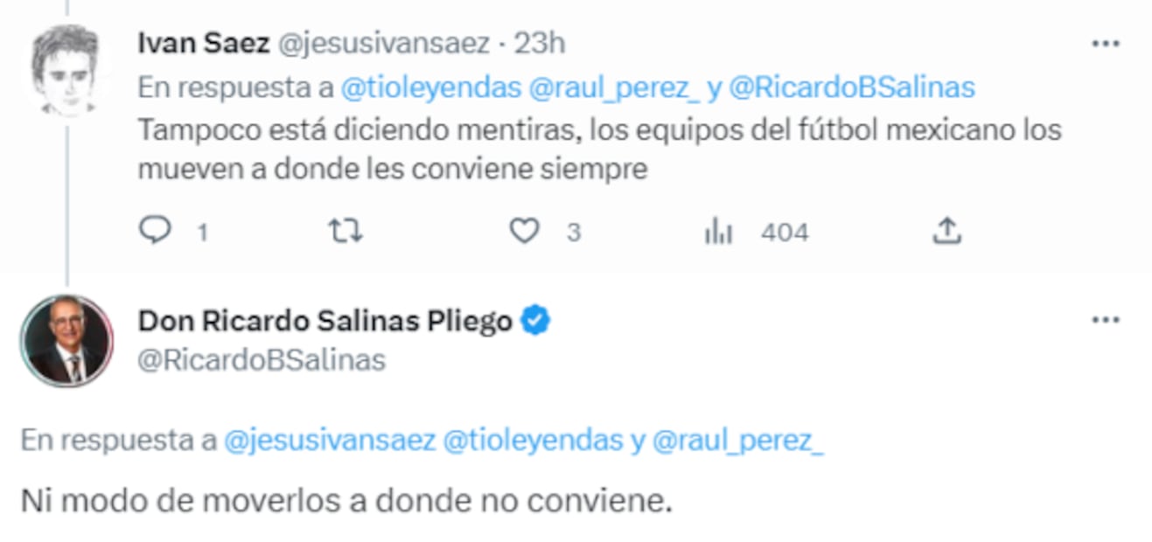Click the share icon on Ivan Saez's tweet
Image resolution: width=1152 pixels, height=542 pixels.
coord(947,231)
